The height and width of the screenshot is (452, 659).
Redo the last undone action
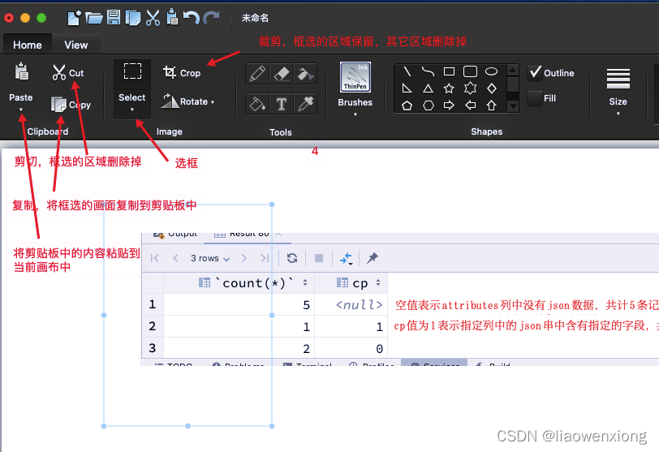tap(211, 18)
